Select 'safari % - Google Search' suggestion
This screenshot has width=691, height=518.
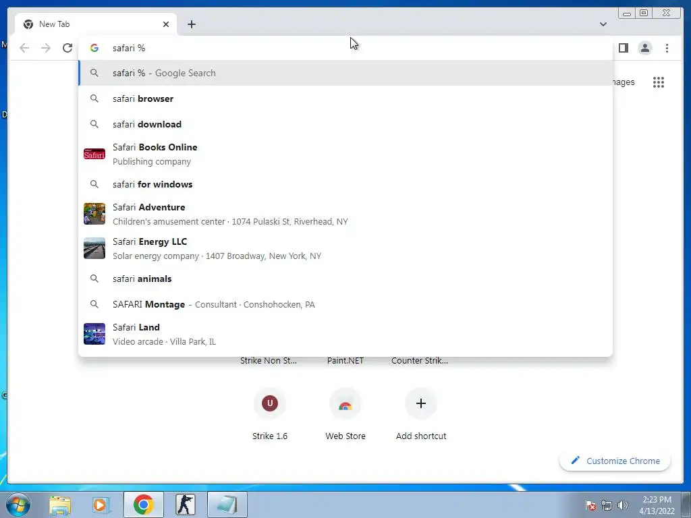[x=345, y=73]
